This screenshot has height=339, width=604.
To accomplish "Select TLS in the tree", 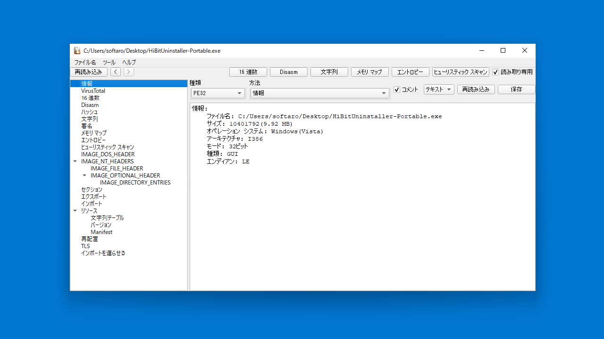I will click(85, 246).
